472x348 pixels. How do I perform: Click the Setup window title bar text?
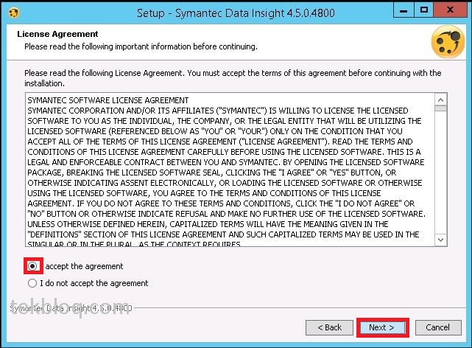[x=236, y=13]
